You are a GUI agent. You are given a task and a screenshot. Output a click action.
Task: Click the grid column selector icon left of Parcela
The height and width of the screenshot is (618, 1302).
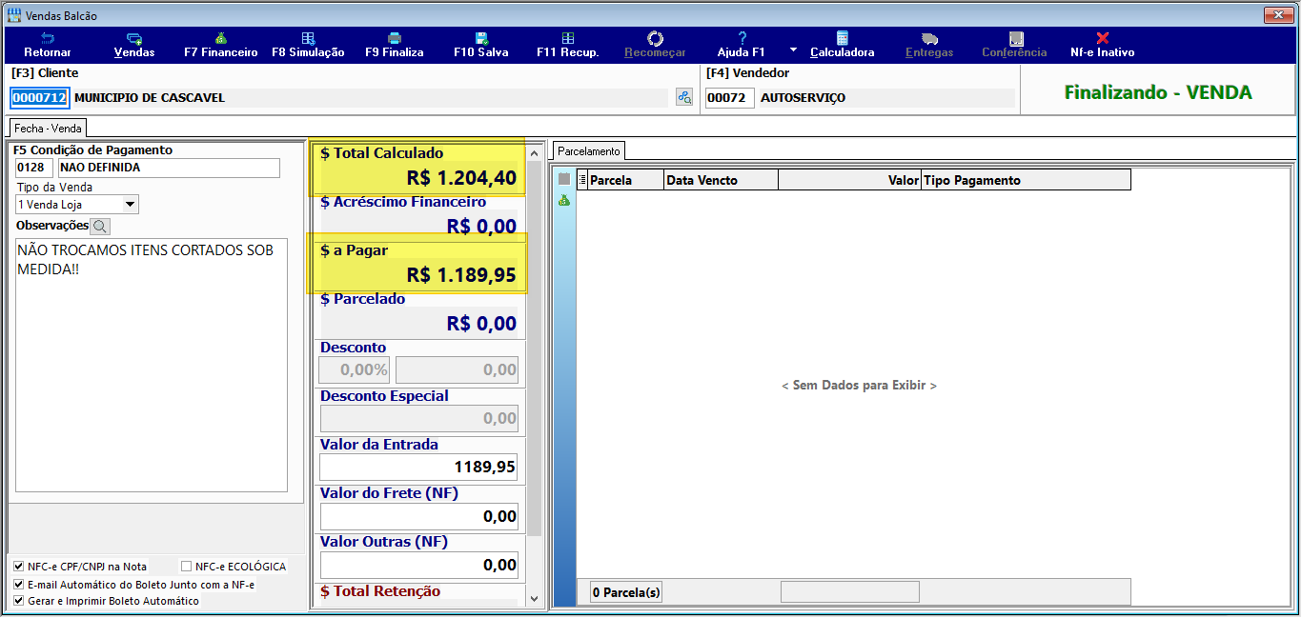[x=582, y=180]
